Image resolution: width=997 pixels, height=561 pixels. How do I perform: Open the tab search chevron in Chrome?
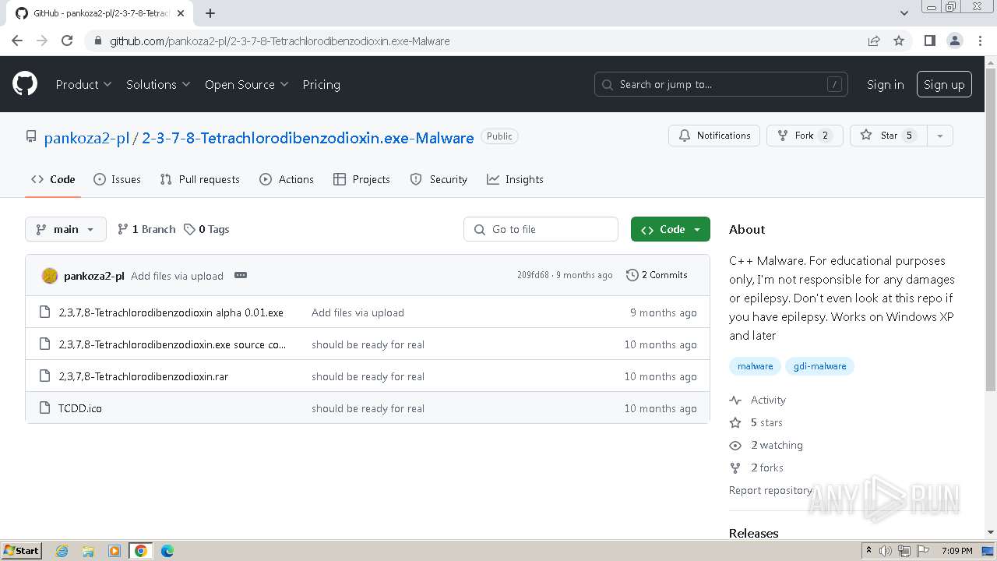[x=904, y=13]
